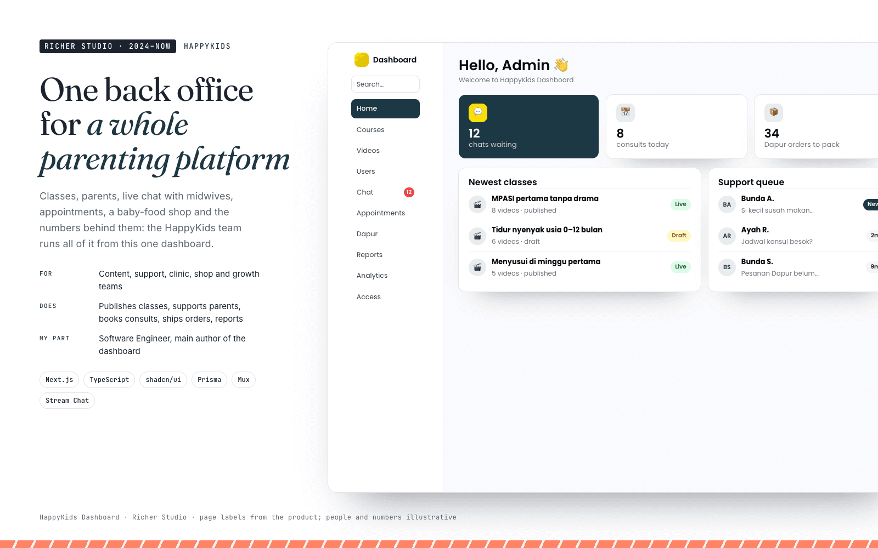
Task: Click the waving hand emoji
Action: pos(561,65)
